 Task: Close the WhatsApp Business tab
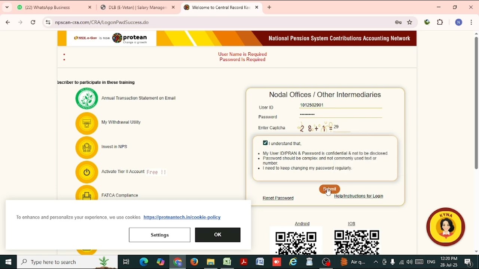coord(90,7)
